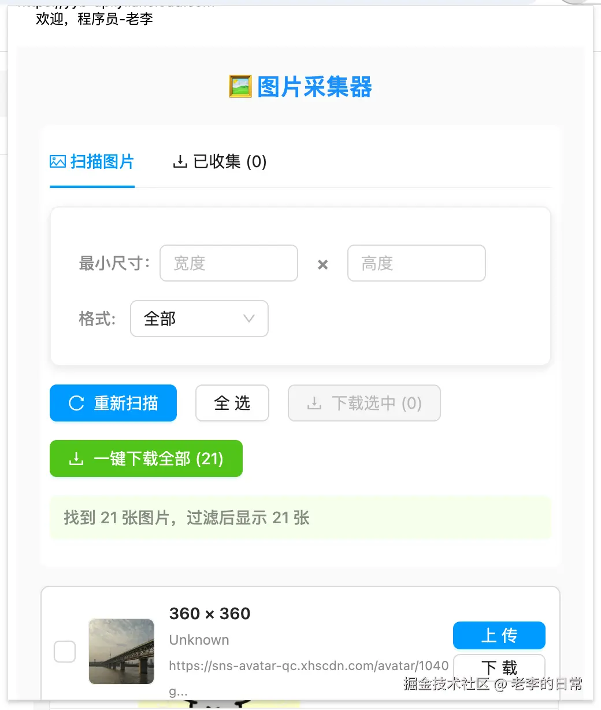Open the 已收集 (0) tab
The image size is (601, 710).
pyautogui.click(x=220, y=162)
